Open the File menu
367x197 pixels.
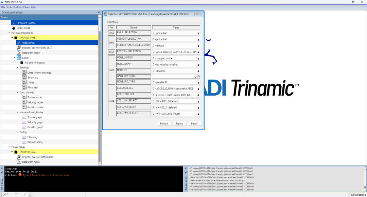point(3,7)
